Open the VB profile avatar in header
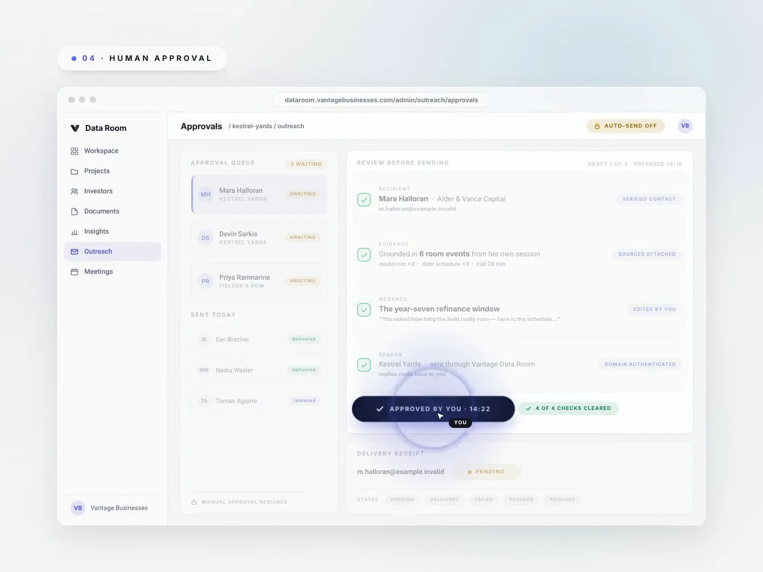This screenshot has height=572, width=763. 685,126
